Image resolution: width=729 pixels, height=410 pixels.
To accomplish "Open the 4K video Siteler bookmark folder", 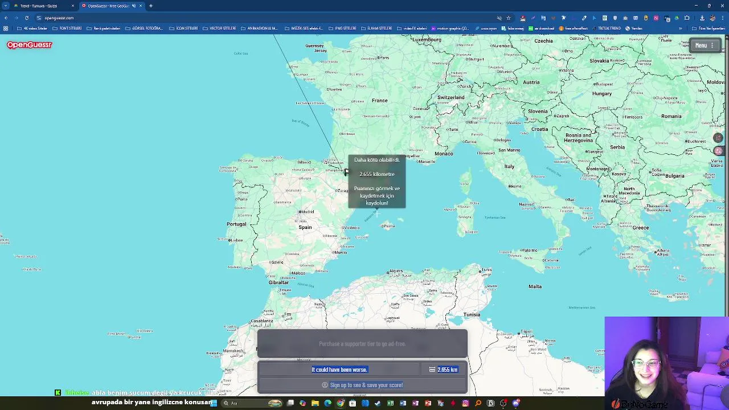I will tap(32, 28).
